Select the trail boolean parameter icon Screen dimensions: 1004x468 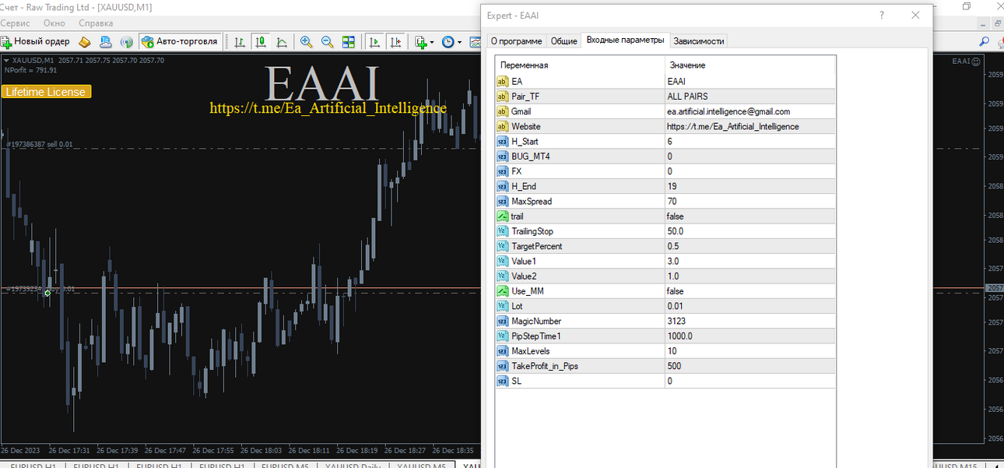click(x=503, y=216)
